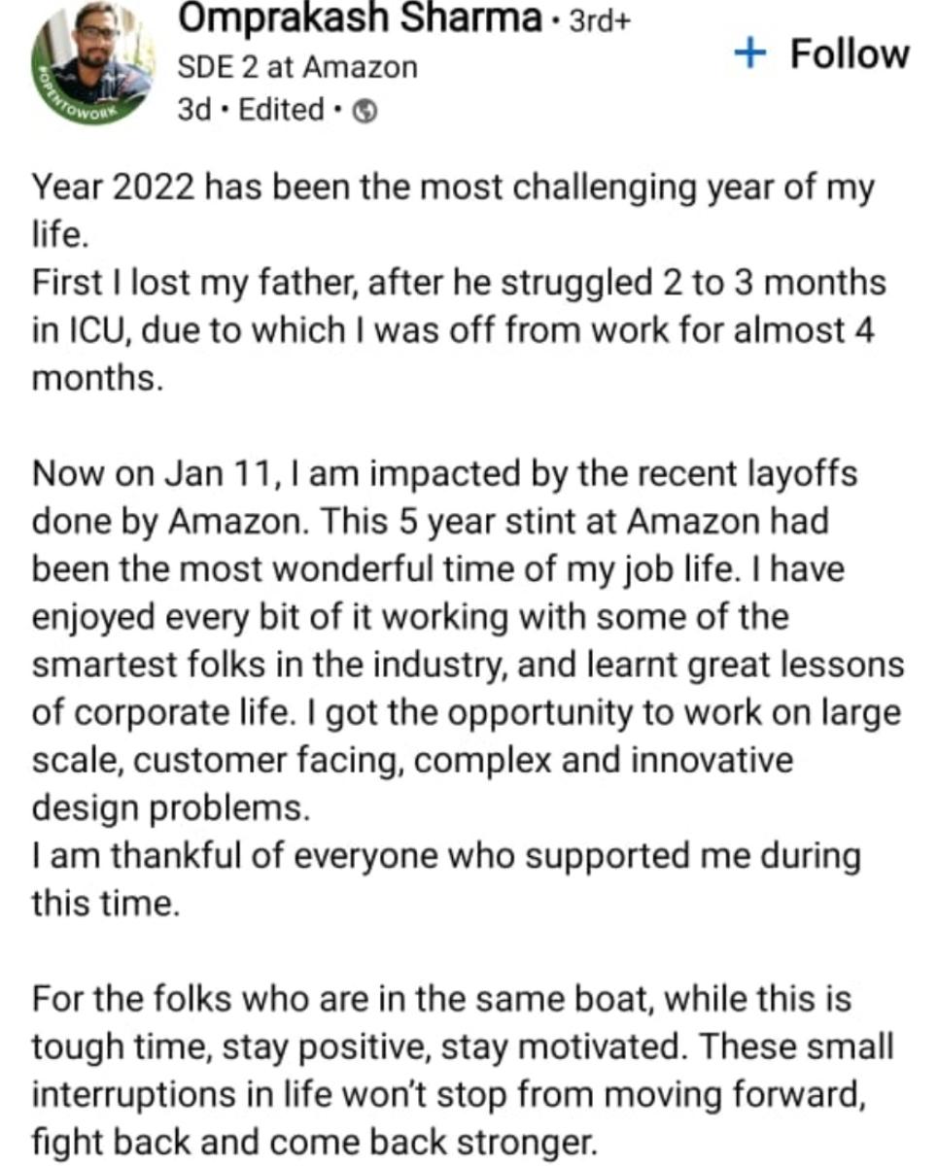This screenshot has height=1166, width=938.
Task: Click the "First I lost my father" line
Action: click(x=459, y=283)
